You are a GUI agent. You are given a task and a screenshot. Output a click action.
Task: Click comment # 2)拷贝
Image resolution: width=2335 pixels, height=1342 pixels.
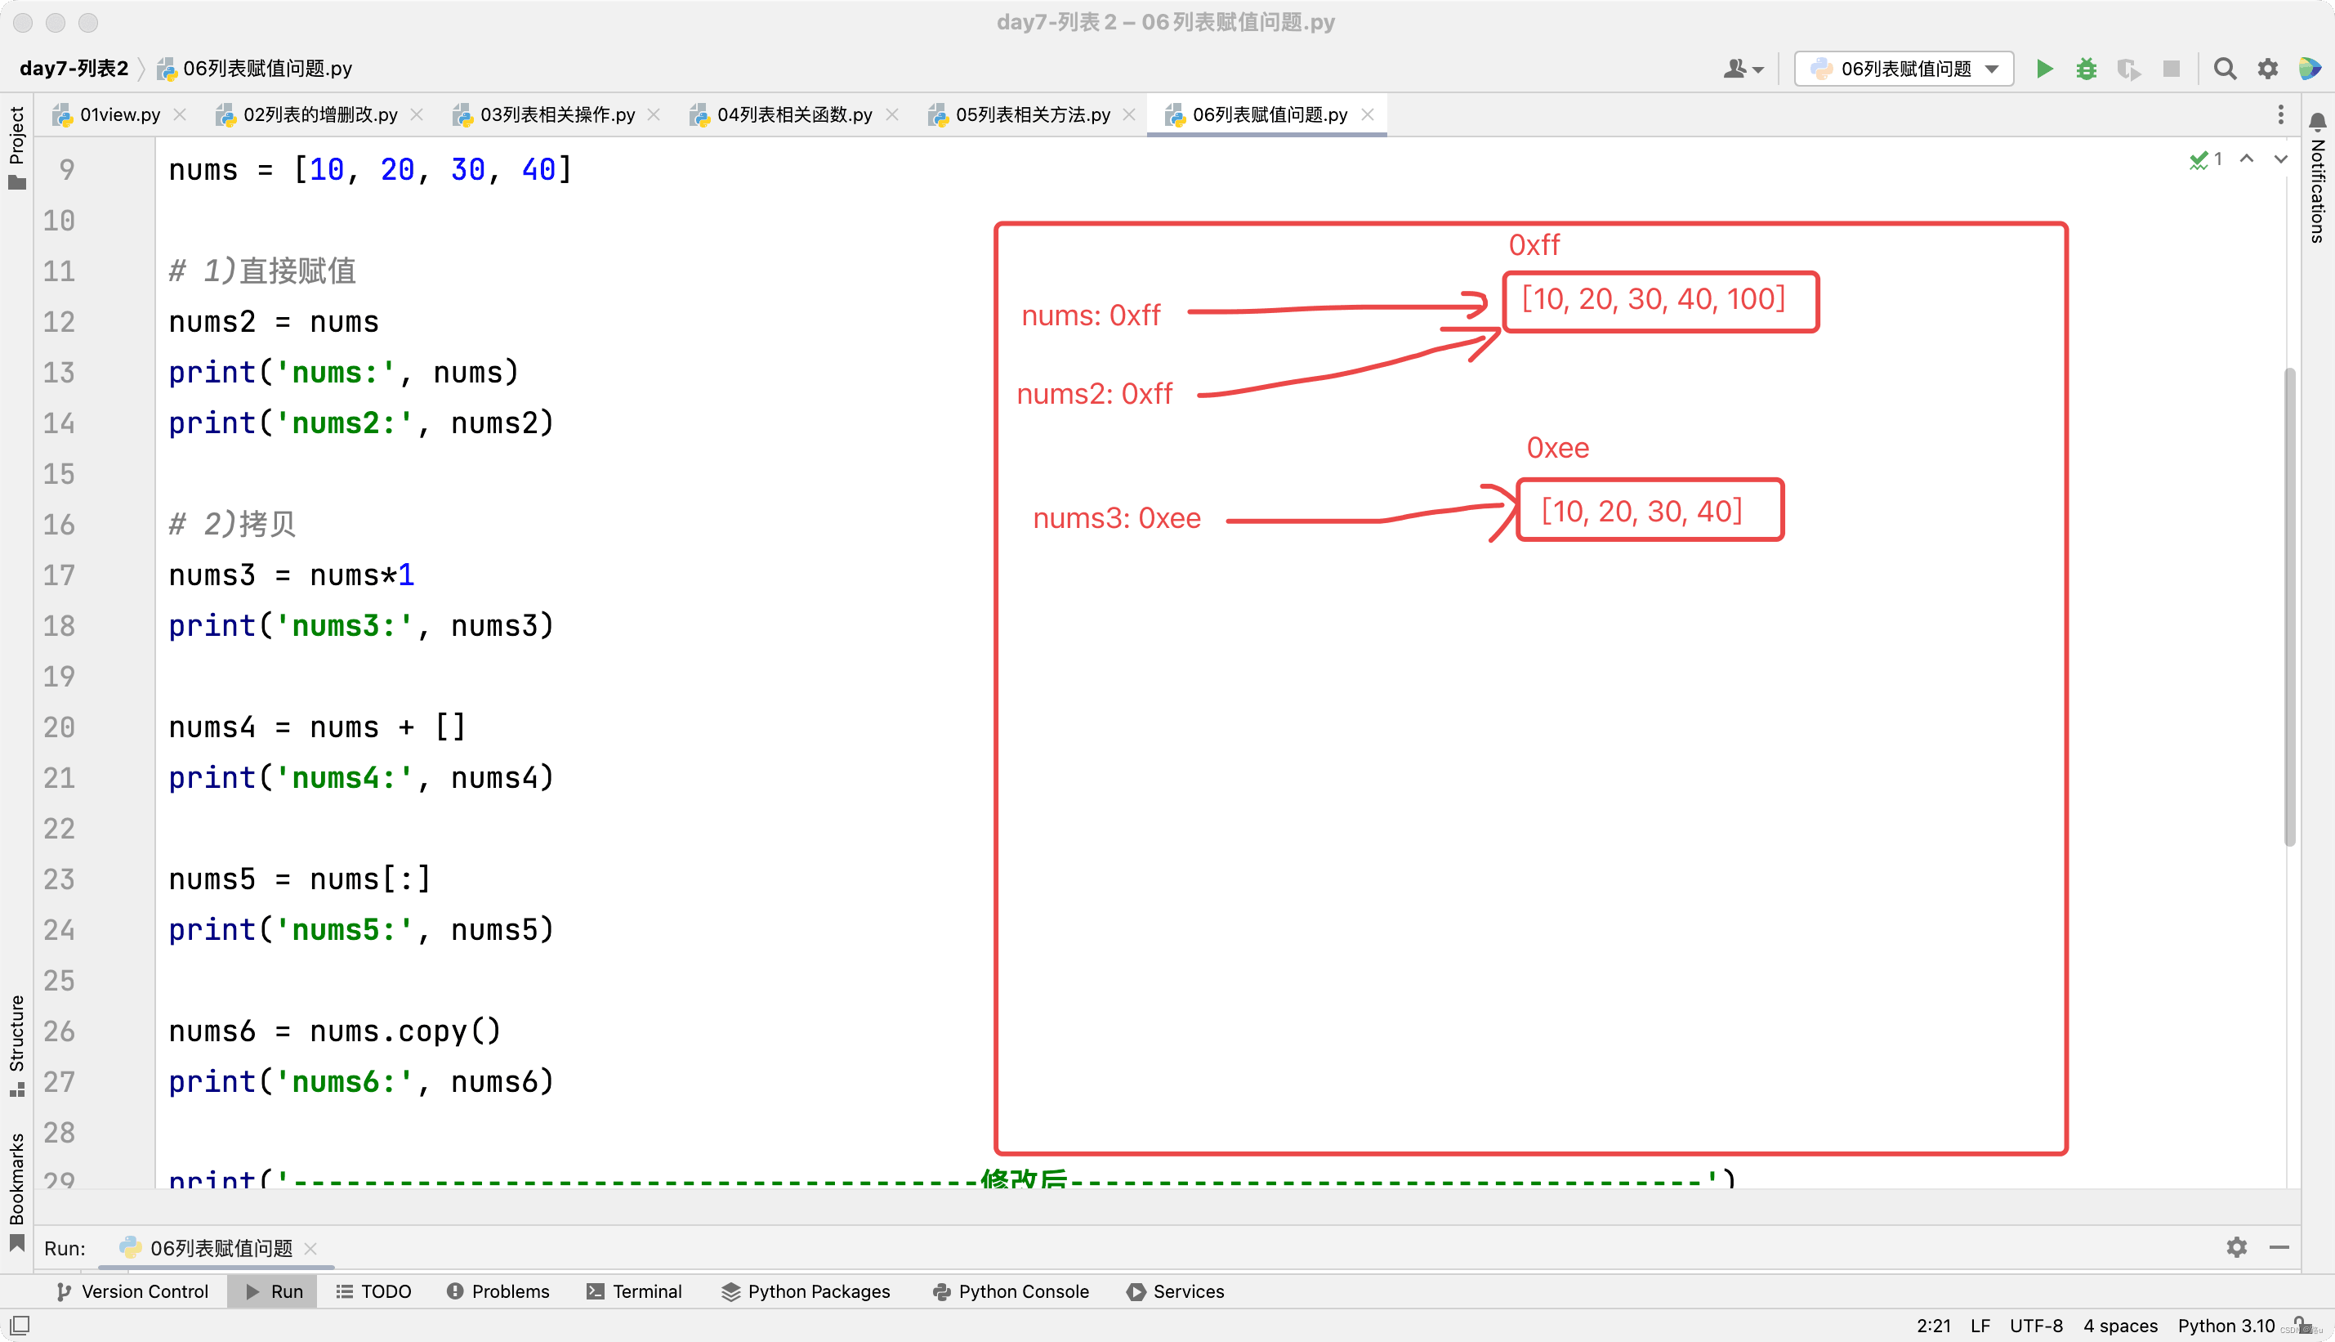click(232, 525)
